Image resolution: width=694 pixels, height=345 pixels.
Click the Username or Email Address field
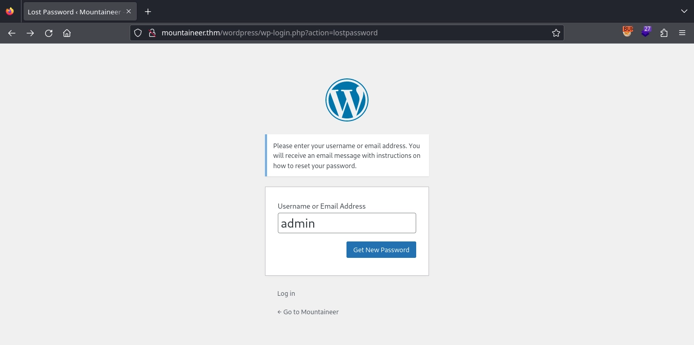(346, 224)
